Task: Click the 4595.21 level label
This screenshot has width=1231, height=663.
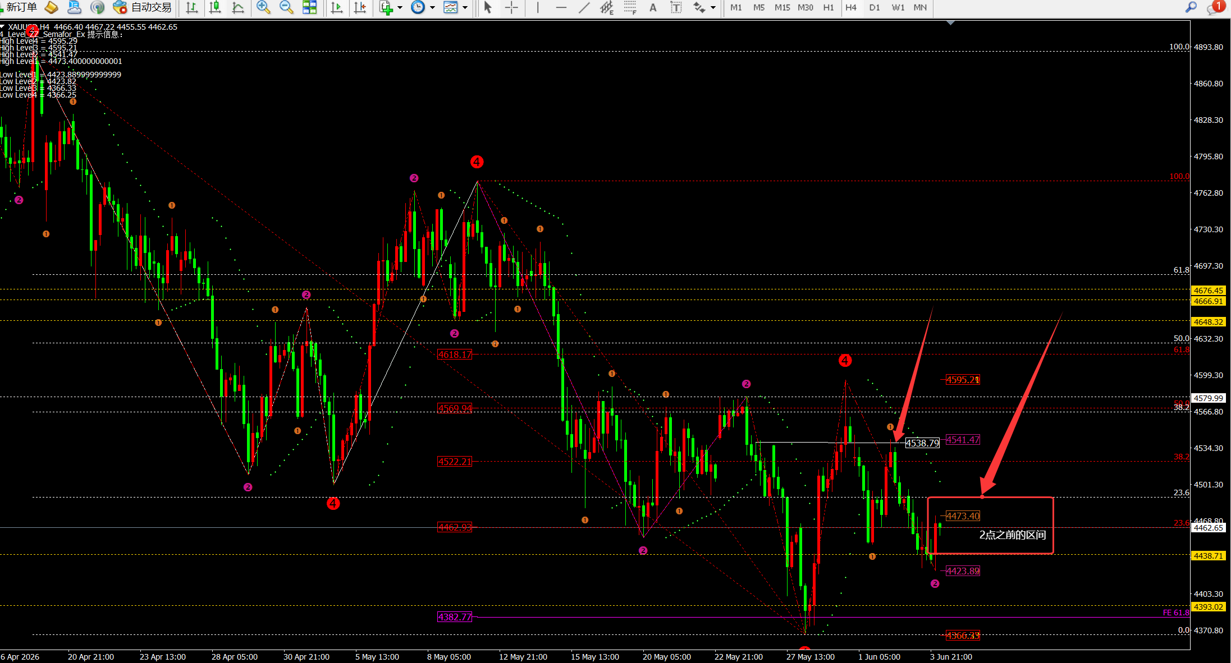Action: click(963, 380)
